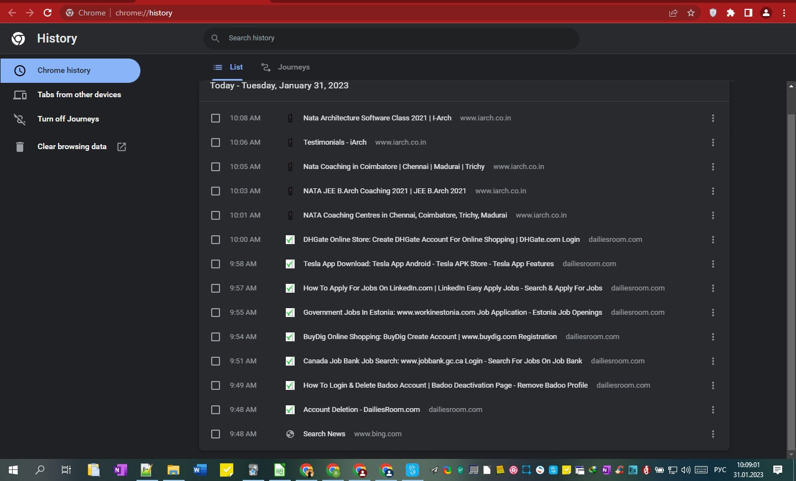
Task: Open the taskbar clock showing 31.01.2023
Action: [748, 470]
